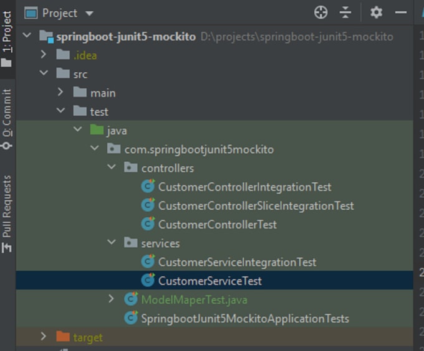Collapse the services package

click(x=112, y=242)
